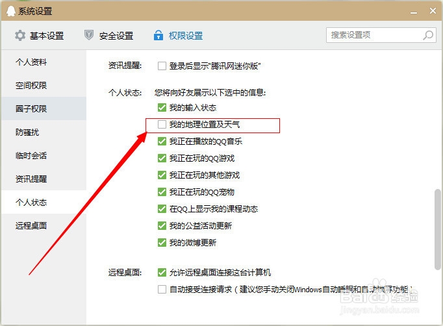Open 空间权限 sidebar item
This screenshot has width=443, height=326.
[44, 85]
